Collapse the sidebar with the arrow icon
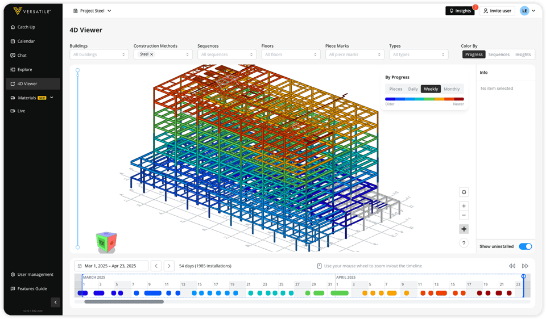546x319 pixels. 55,302
